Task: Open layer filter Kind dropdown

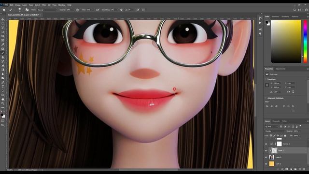Action: pos(271,127)
